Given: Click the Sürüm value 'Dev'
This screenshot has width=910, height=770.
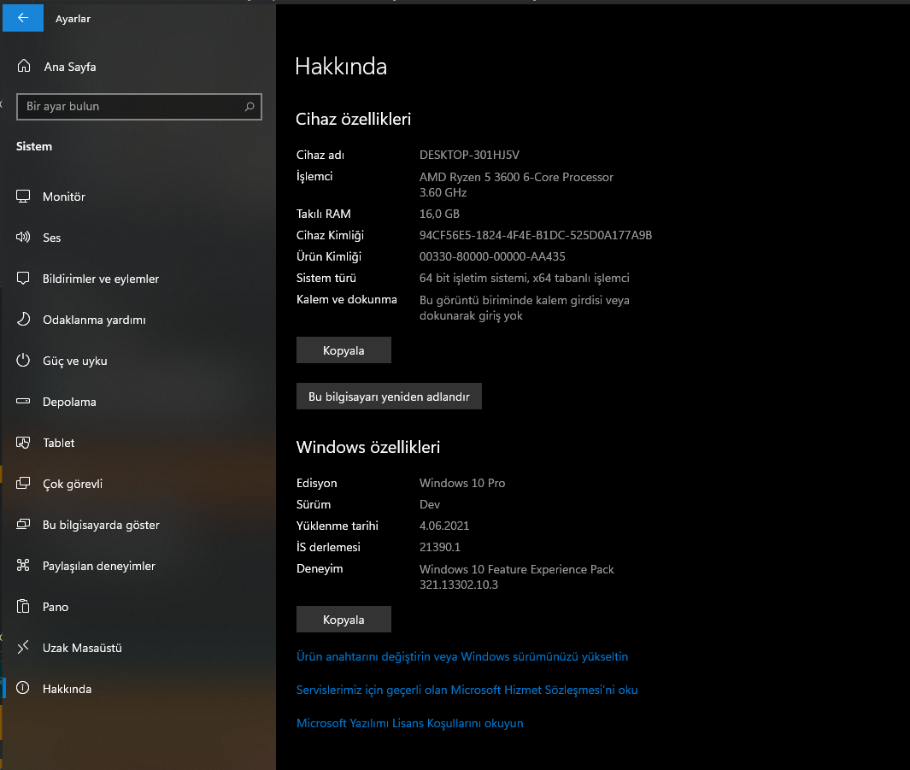Looking at the screenshot, I should (x=430, y=504).
